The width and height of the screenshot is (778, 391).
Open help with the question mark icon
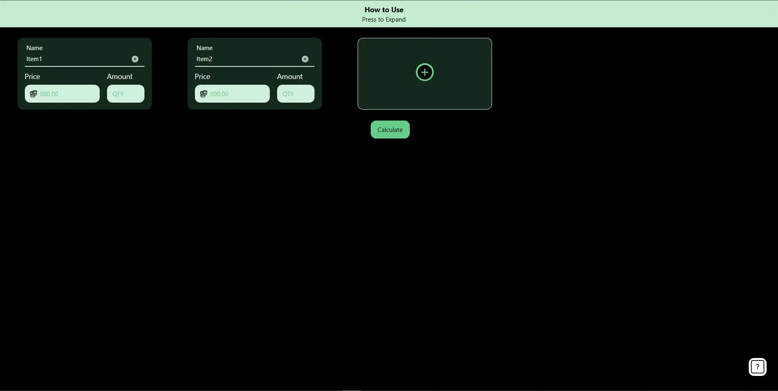757,367
